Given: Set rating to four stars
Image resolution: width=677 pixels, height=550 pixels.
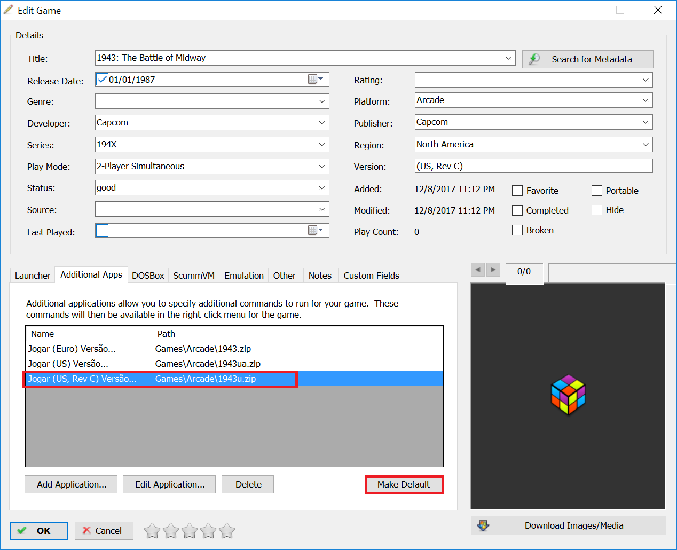Looking at the screenshot, I should 208,531.
